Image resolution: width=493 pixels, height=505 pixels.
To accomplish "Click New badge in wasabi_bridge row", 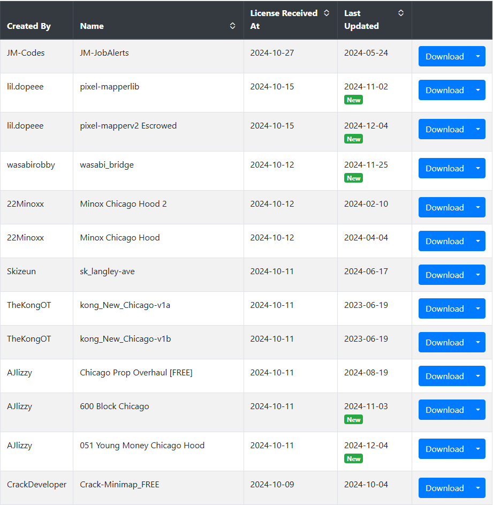I will point(354,178).
